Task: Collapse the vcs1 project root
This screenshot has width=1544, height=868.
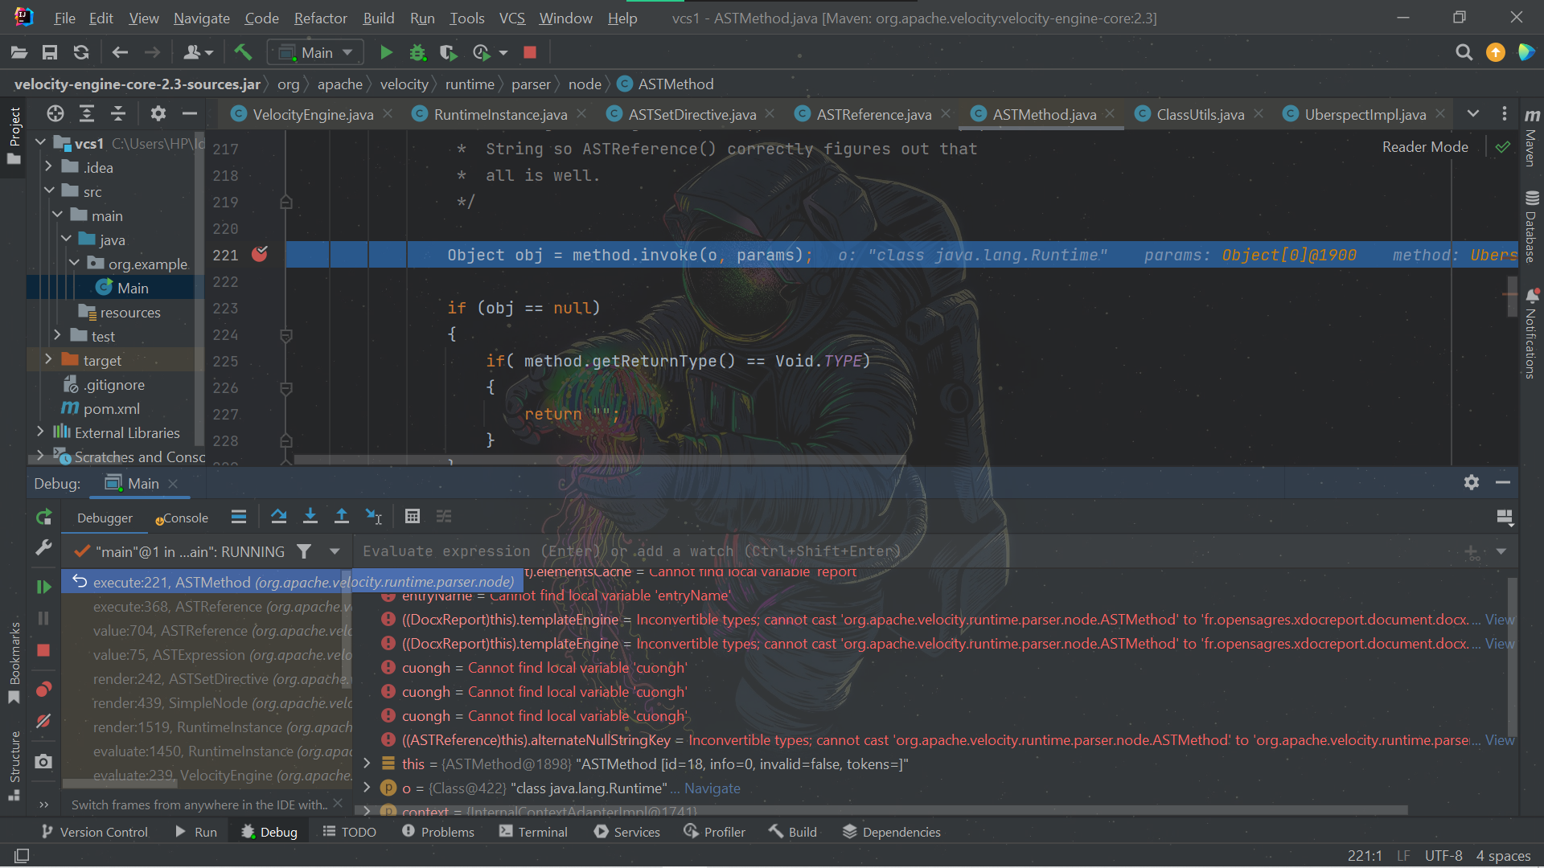Action: coord(41,143)
